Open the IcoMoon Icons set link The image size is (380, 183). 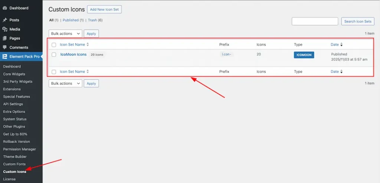pyautogui.click(x=73, y=55)
